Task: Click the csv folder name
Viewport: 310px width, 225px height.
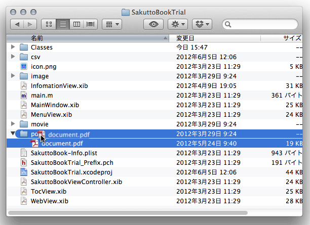Action: [x=35, y=57]
